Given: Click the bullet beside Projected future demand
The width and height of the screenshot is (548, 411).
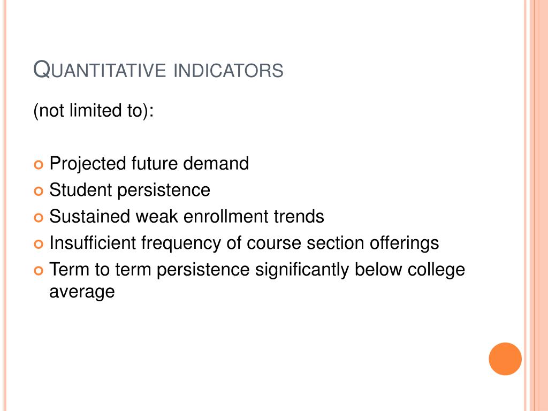Looking at the screenshot, I should tap(39, 165).
